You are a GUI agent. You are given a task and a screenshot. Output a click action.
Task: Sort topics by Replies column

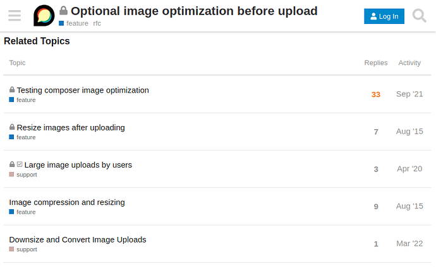376,63
